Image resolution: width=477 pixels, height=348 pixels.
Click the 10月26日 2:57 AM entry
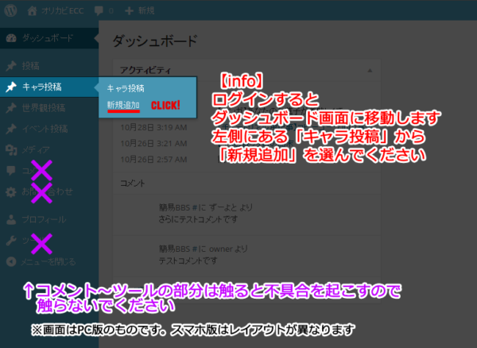[x=153, y=160]
